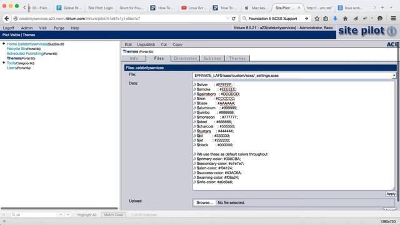Reload the page with the refresh icon

tap(233, 19)
